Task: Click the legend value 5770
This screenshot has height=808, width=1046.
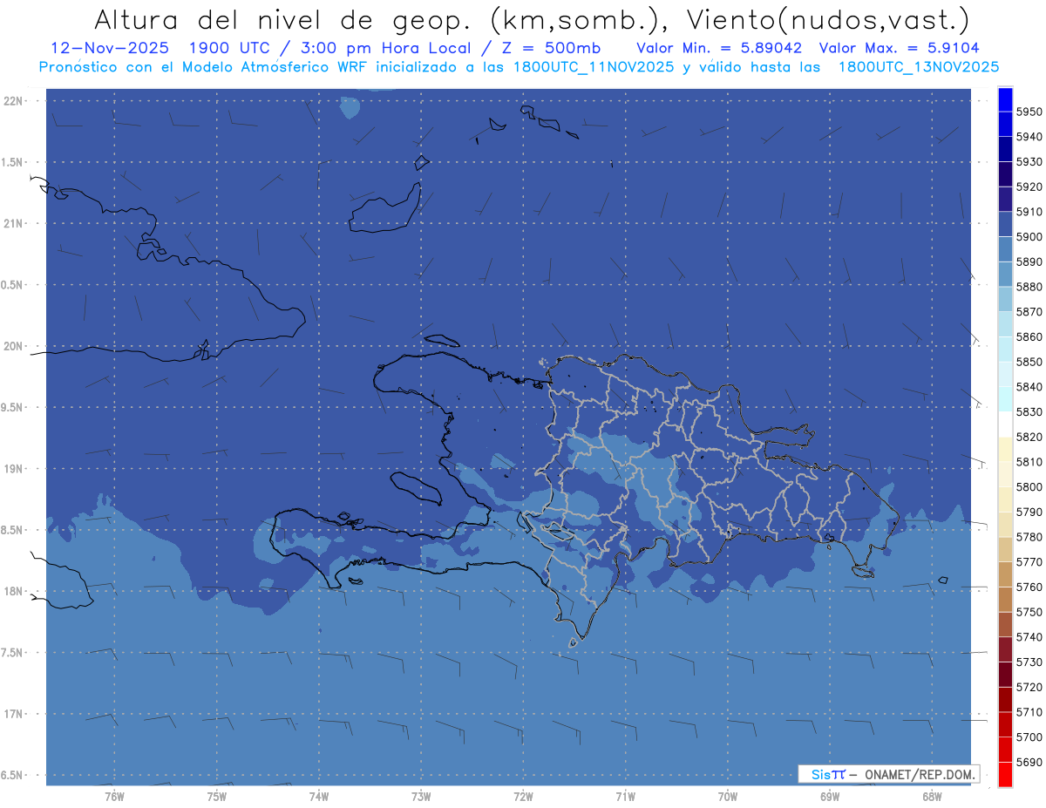Action: click(1029, 562)
